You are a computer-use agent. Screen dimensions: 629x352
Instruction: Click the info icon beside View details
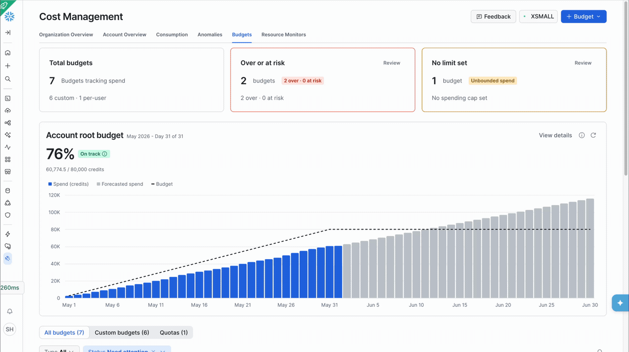point(582,135)
